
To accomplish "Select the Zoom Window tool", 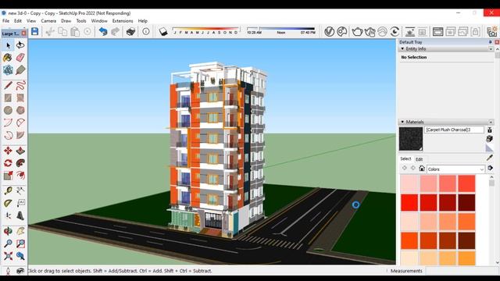I will point(20,244).
